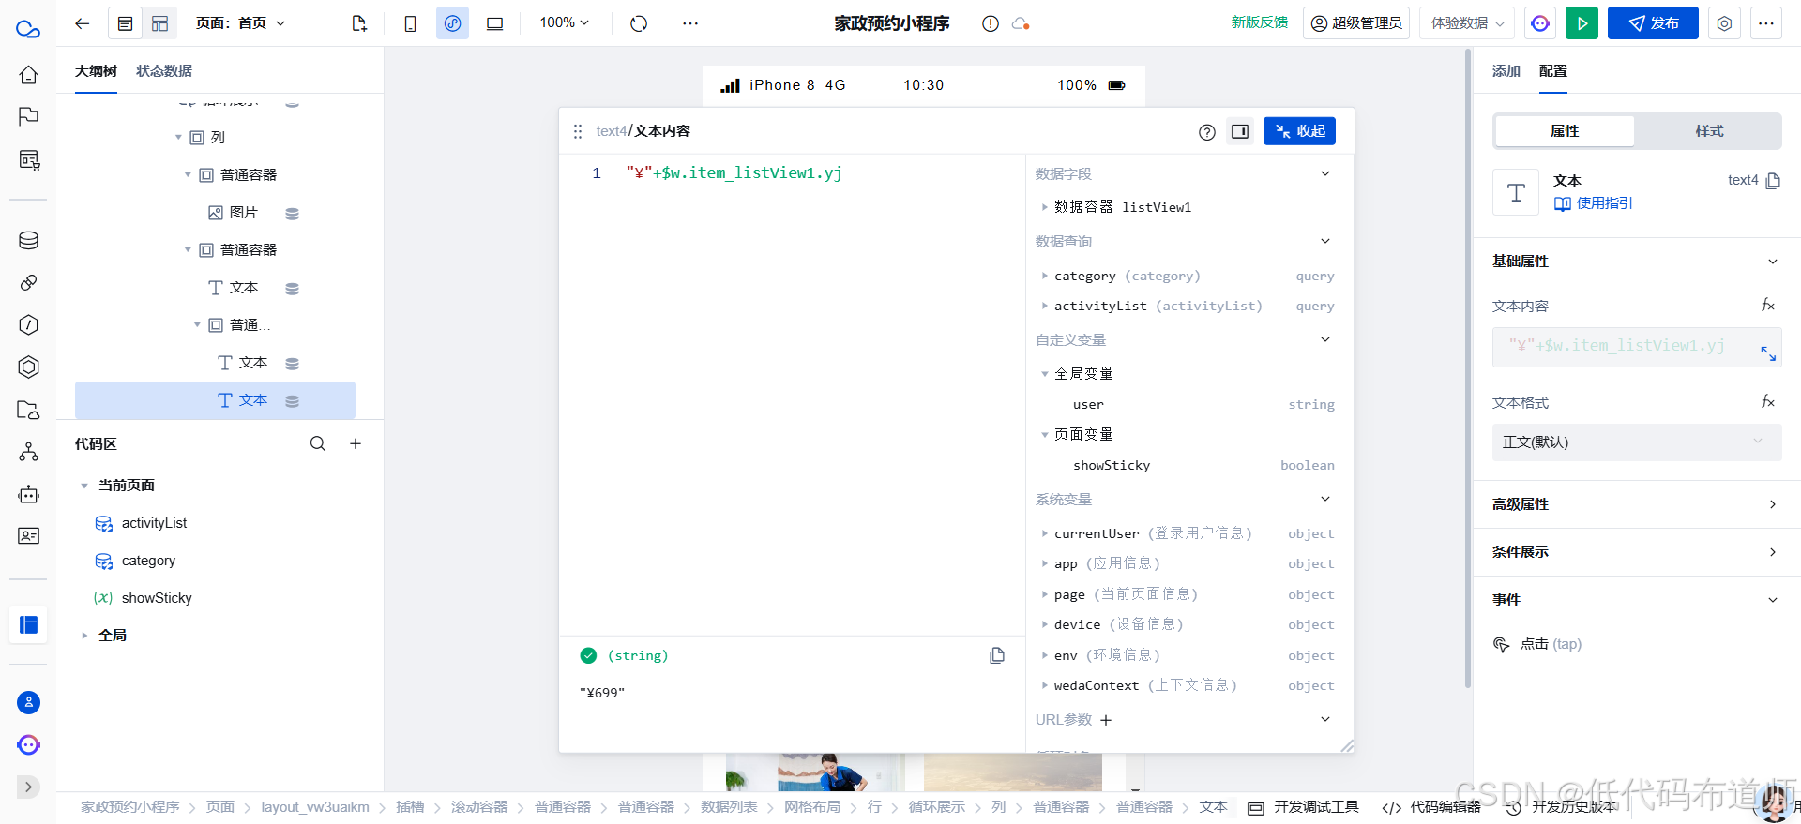The width and height of the screenshot is (1801, 824).
Task: Open 开发调试工具 in bottom bar
Action: (1304, 807)
